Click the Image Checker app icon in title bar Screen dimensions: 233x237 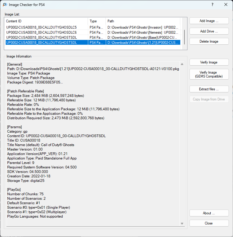point(5,5)
